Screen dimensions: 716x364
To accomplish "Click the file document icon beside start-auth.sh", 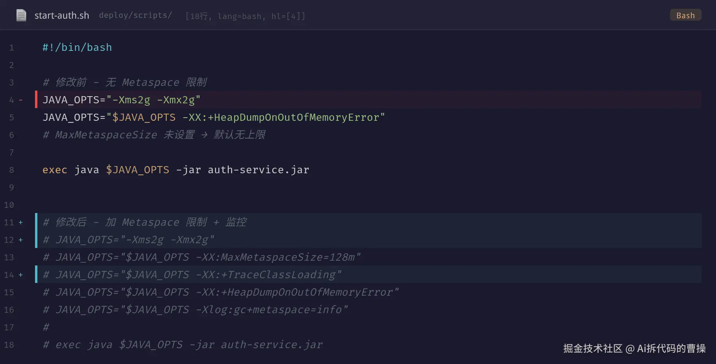I will (21, 15).
